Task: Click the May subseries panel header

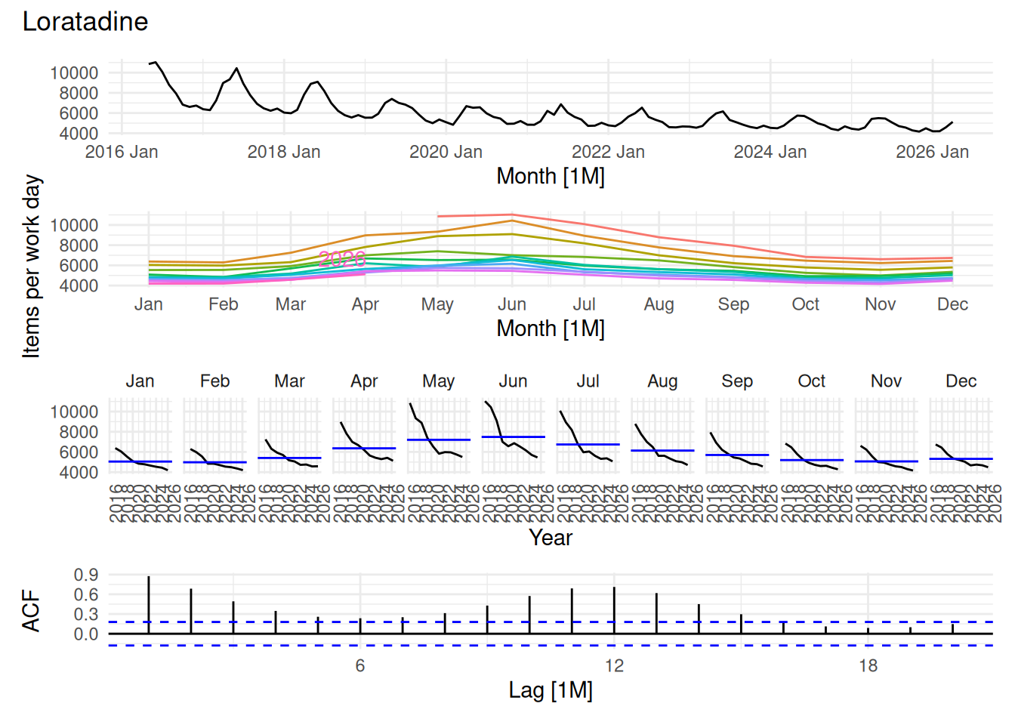Action: pyautogui.click(x=438, y=381)
